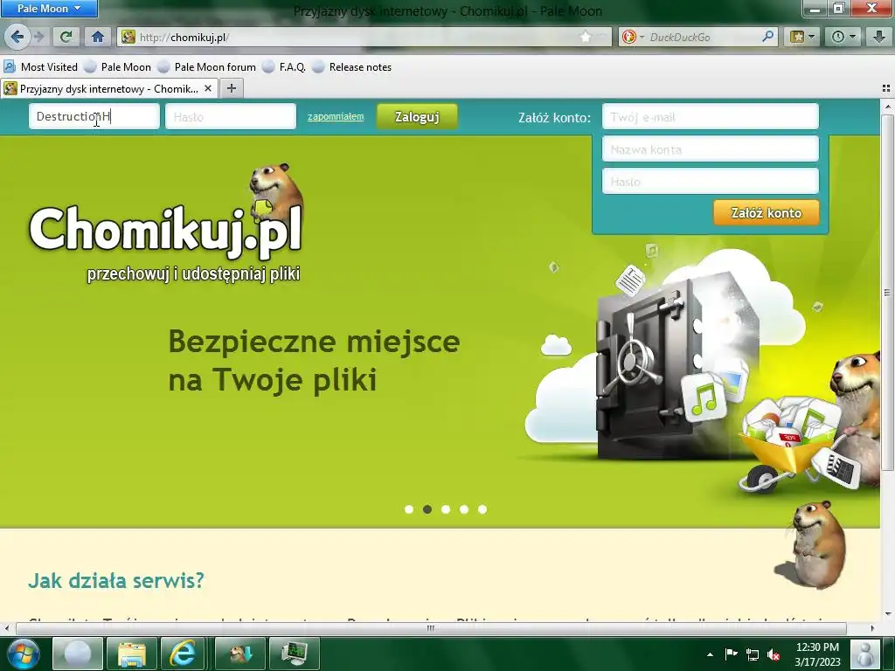
Task: Select the fourth banner slide dot
Action: point(464,509)
